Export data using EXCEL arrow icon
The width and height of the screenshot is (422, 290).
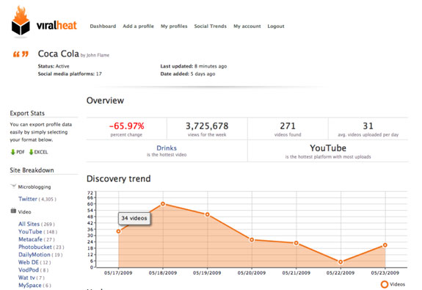click(x=31, y=152)
